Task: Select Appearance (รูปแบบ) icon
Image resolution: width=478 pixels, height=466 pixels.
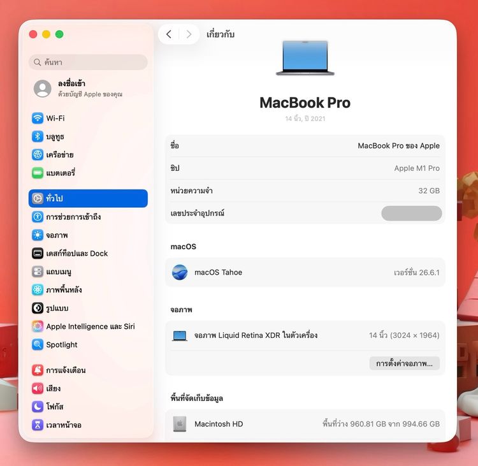Action: click(x=38, y=308)
